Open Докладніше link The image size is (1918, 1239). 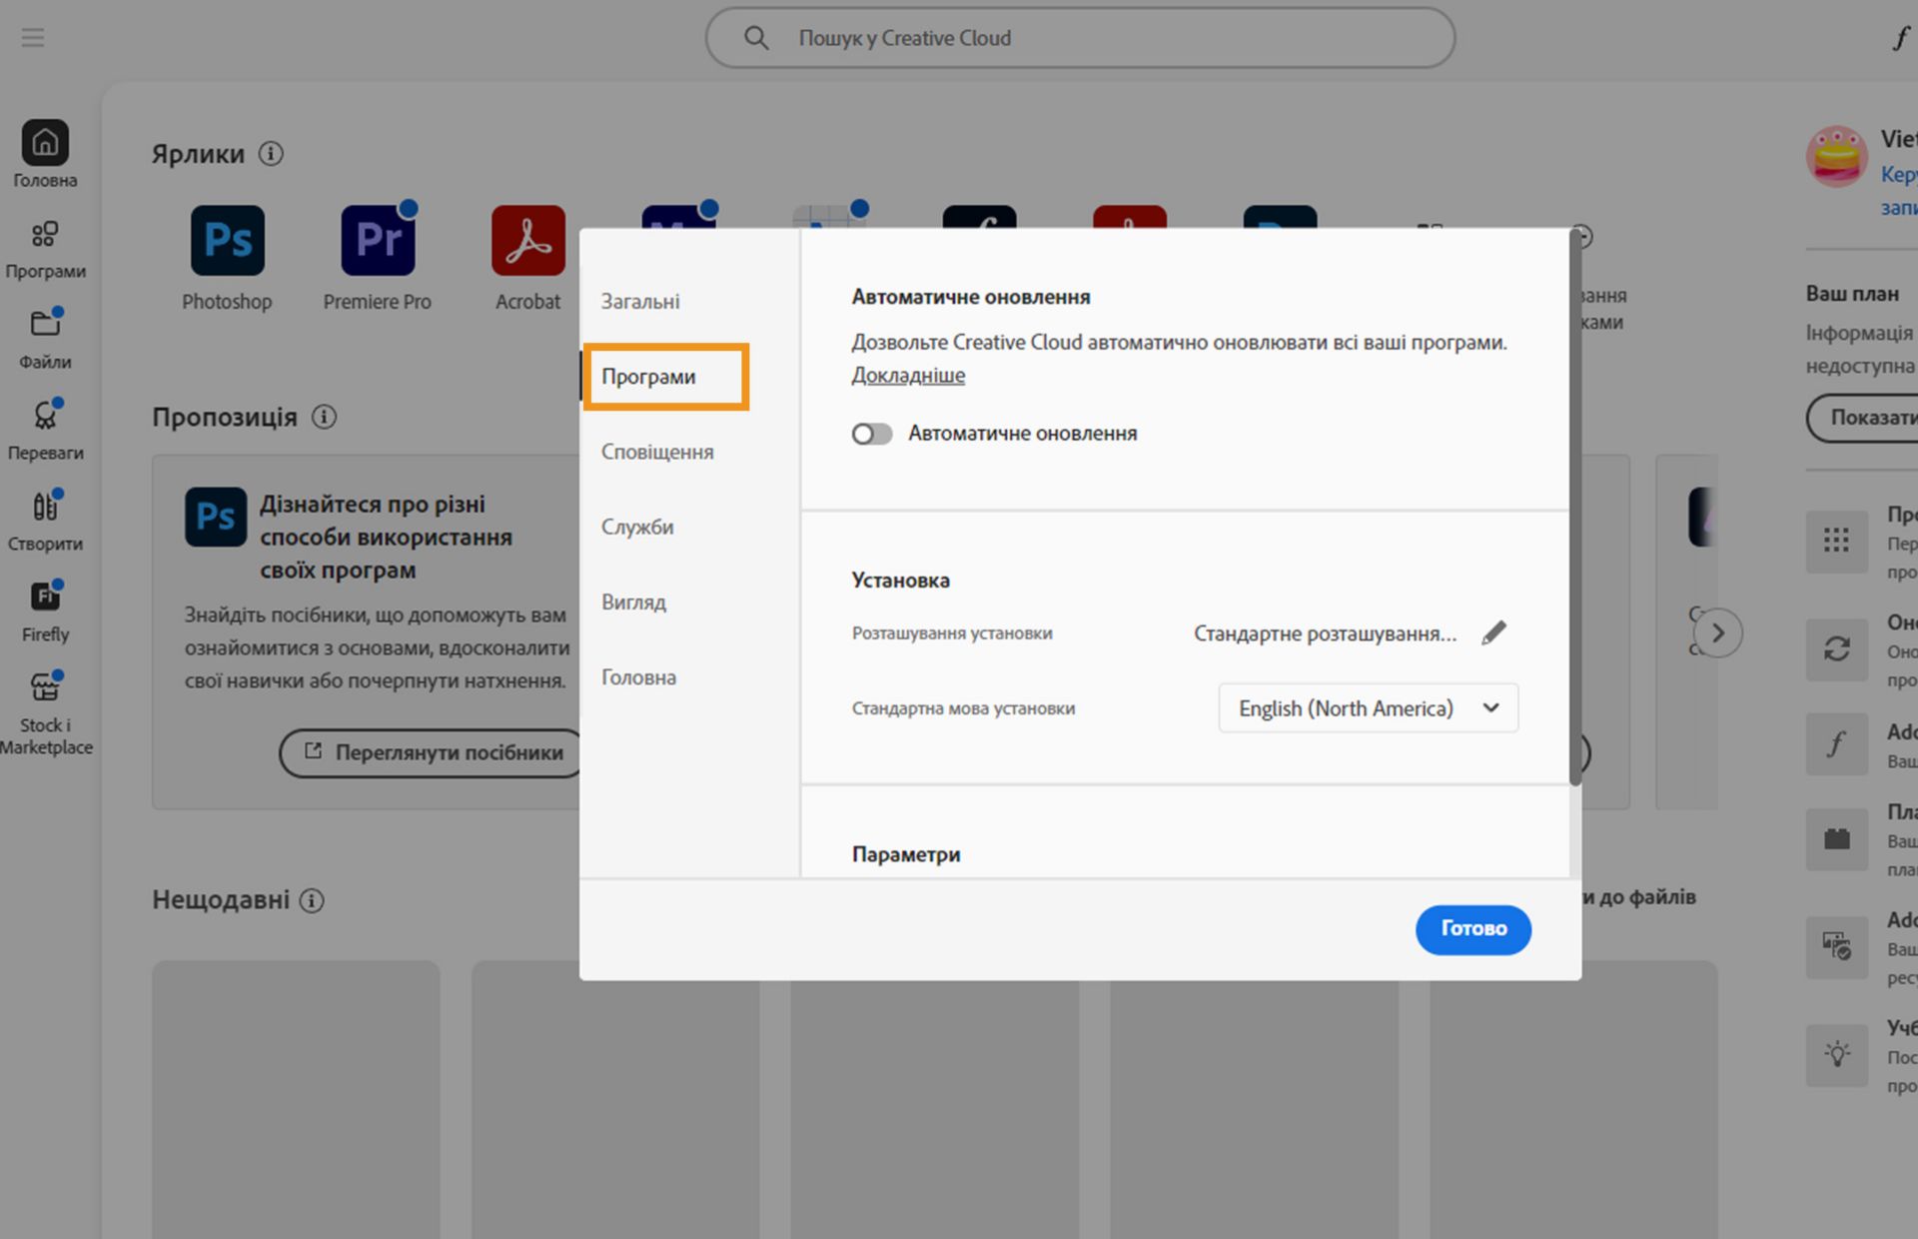coord(908,376)
